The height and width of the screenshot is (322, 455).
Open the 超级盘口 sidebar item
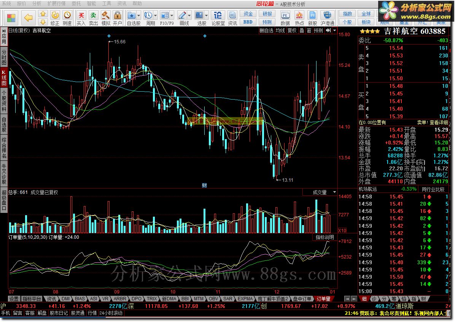(4, 200)
